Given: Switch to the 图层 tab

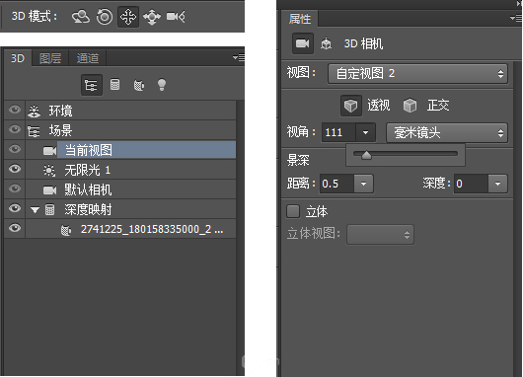Looking at the screenshot, I should click(50, 58).
